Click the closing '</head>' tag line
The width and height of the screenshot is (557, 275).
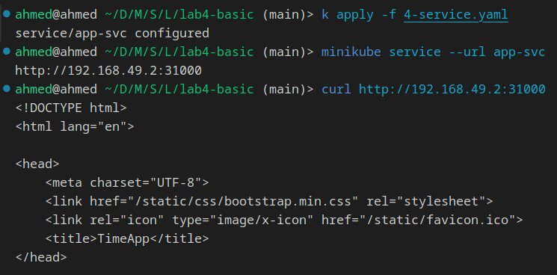click(x=41, y=257)
